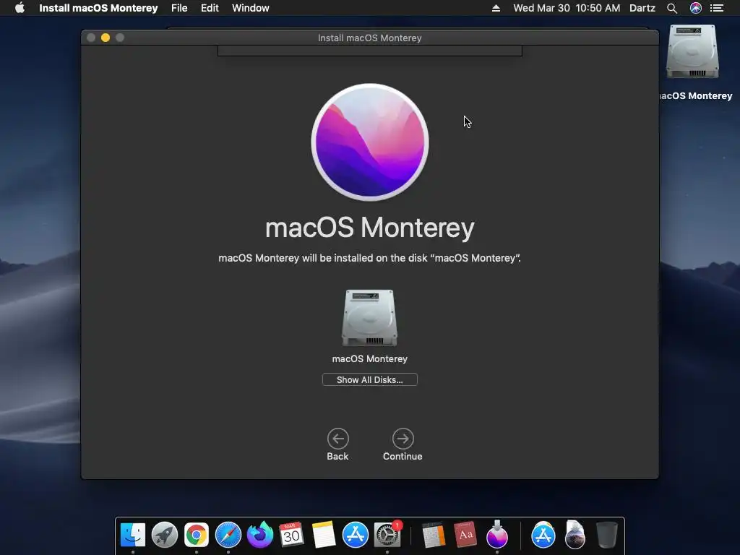This screenshot has width=740, height=555.
Task: Click the date and time in the menu bar
Action: coord(567,8)
